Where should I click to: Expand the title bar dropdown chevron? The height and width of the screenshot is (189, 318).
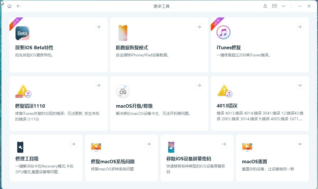point(284,6)
